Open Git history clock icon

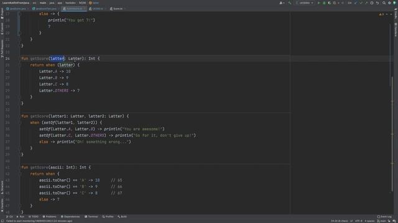pos(372,2)
